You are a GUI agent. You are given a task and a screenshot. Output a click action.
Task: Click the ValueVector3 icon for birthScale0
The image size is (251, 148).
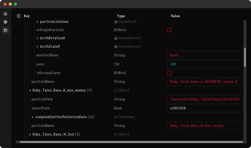(x=116, y=47)
